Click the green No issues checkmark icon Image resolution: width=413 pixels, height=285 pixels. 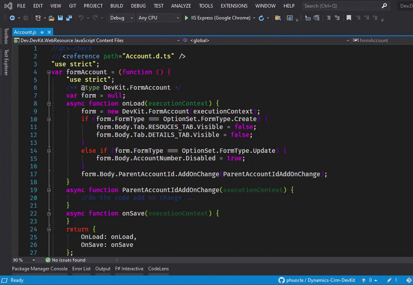[48, 260]
